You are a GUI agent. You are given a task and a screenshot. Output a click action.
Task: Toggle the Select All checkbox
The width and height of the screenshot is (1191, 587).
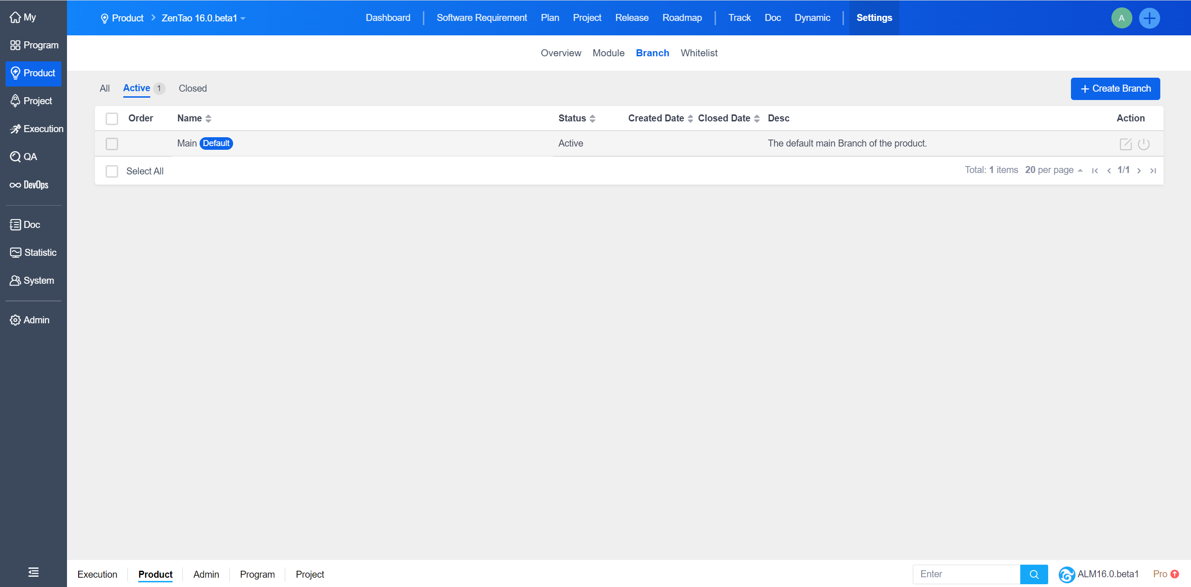[x=112, y=171]
